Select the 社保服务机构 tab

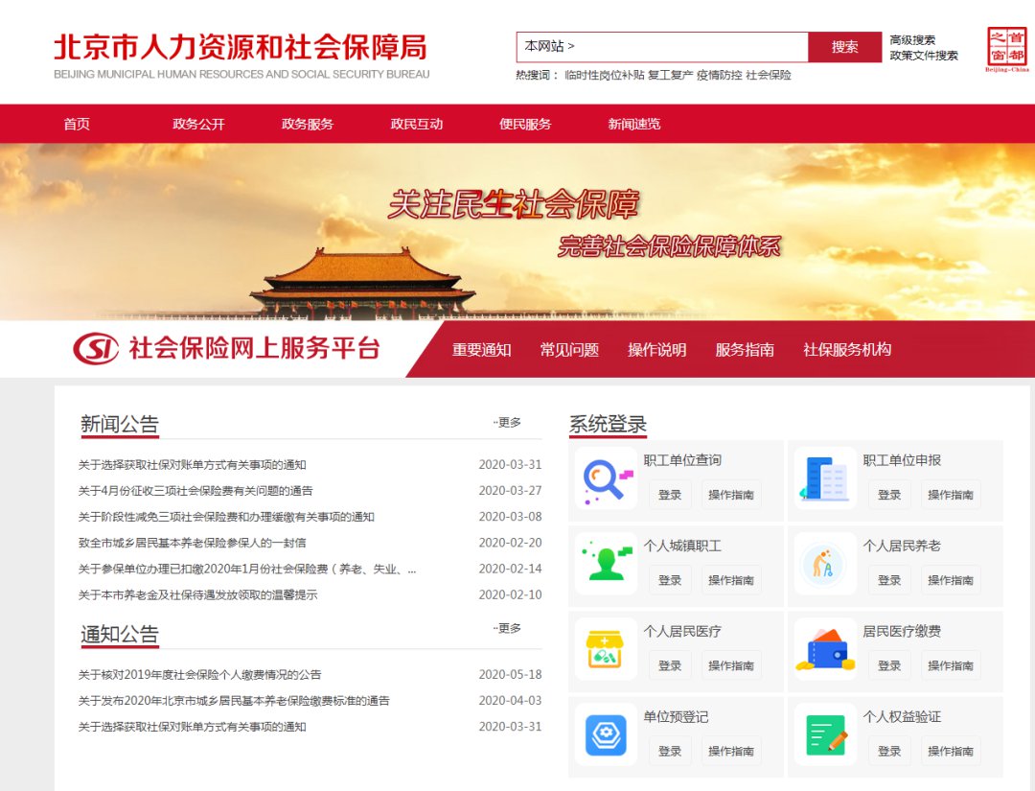(x=847, y=350)
